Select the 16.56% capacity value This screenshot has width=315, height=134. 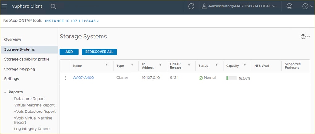245,79
